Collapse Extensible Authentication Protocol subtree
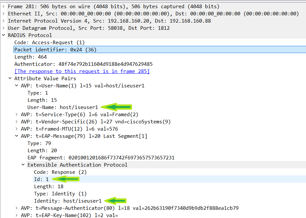The width and height of the screenshot is (306, 218). point(23,165)
